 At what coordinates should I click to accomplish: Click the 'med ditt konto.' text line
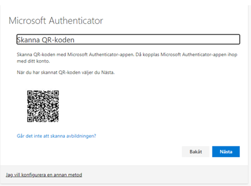point(33,61)
